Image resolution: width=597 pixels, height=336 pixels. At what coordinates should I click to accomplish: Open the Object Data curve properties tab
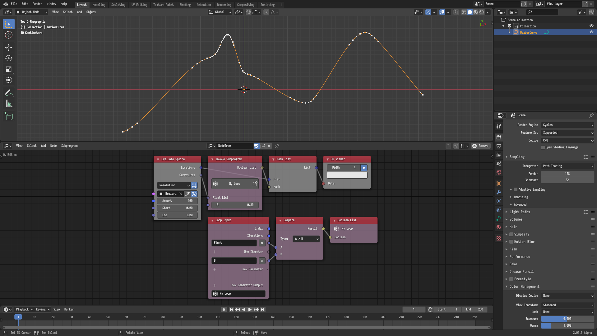[499, 219]
